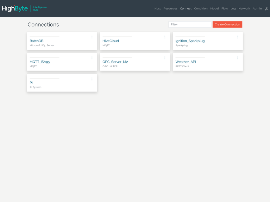Open the OPC_Server_M2 connection
270x202 pixels.
click(115, 62)
